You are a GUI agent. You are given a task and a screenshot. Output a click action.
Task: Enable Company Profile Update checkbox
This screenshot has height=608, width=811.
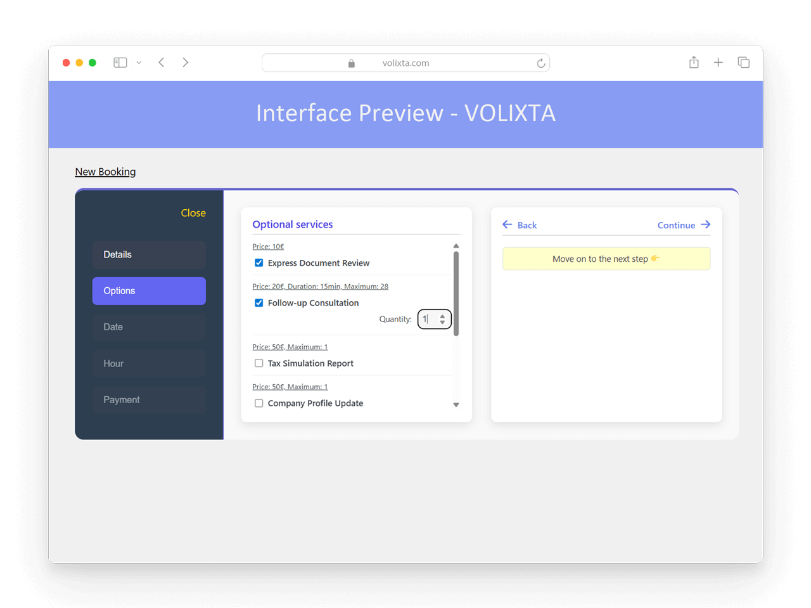pyautogui.click(x=259, y=403)
